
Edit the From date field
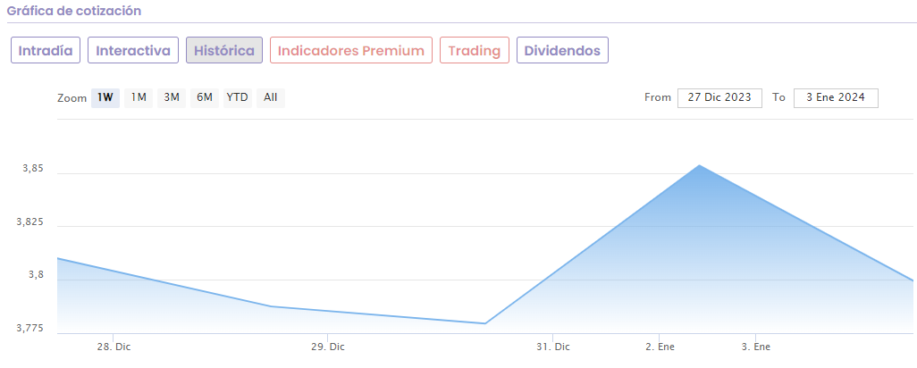pos(719,97)
